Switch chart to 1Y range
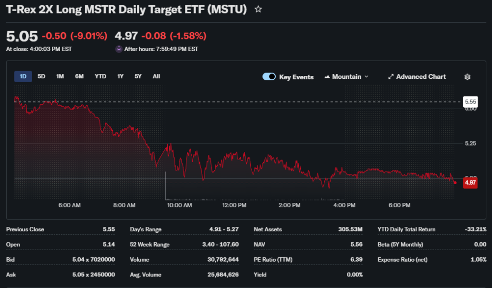Viewport: 492px width, 288px height. 120,76
